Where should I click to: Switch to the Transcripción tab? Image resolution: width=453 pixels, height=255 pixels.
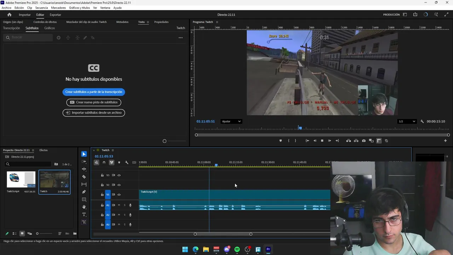pos(11,28)
